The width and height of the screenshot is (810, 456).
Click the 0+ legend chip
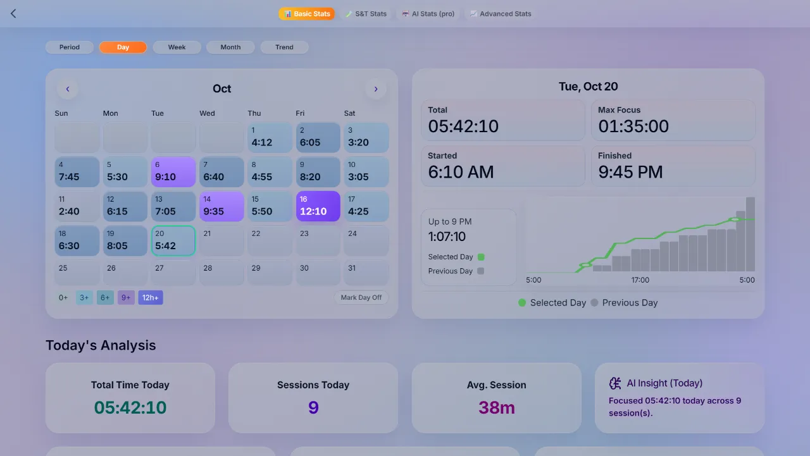coord(63,297)
